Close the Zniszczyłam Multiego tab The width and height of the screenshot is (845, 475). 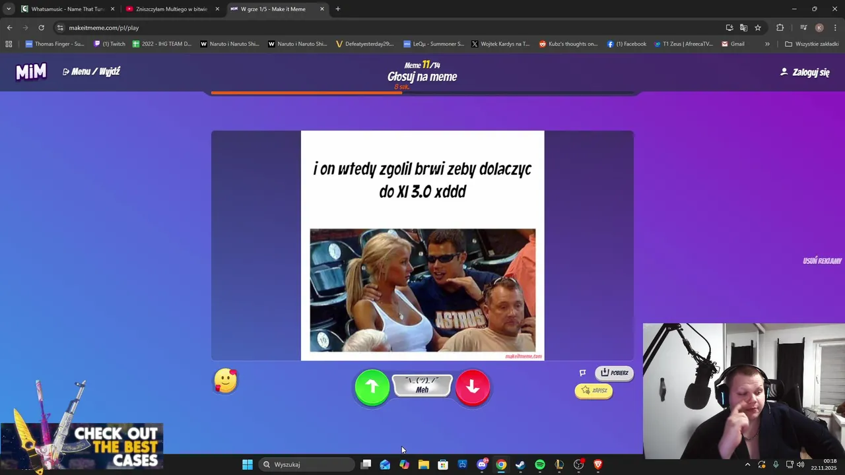(217, 9)
